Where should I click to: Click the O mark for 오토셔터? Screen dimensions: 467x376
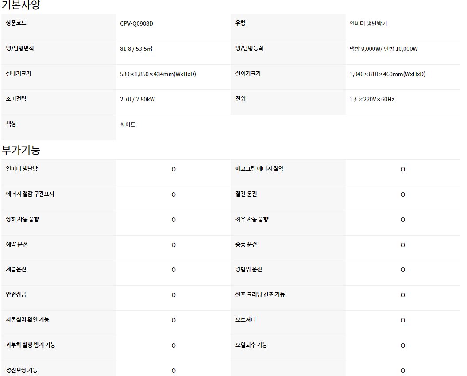[x=403, y=320]
